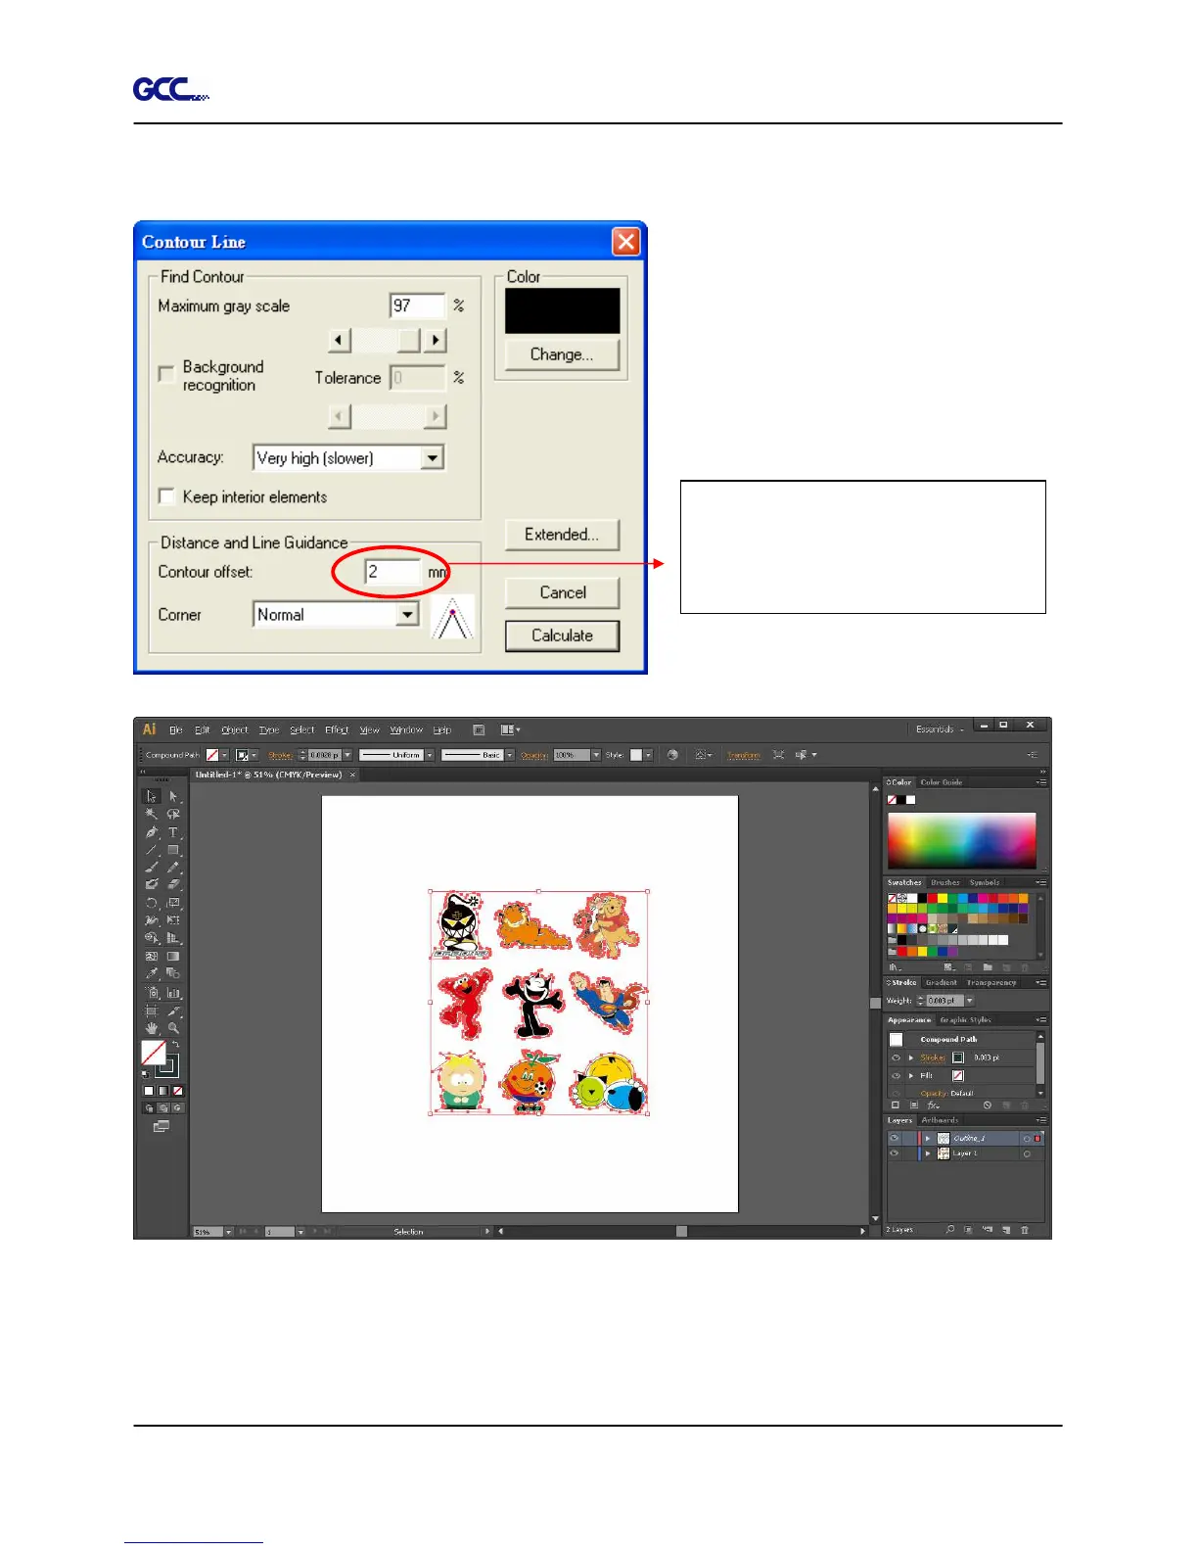The width and height of the screenshot is (1198, 1551).
Task: Choose the Gradient tool
Action: pos(173,956)
